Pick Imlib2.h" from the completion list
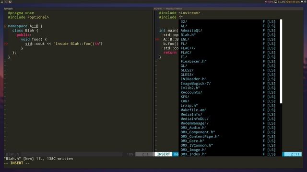This screenshot has height=172, width=307. click(229, 88)
